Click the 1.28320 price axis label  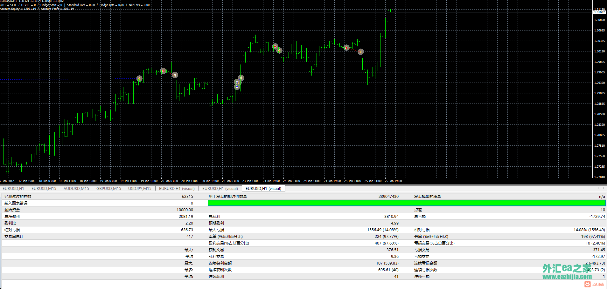coord(599,124)
